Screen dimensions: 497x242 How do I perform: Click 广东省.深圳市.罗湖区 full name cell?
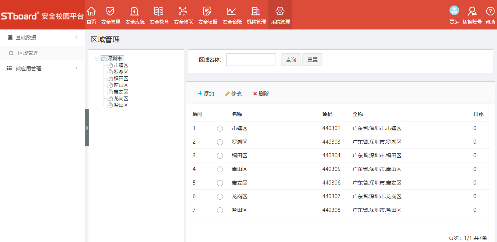(x=377, y=142)
